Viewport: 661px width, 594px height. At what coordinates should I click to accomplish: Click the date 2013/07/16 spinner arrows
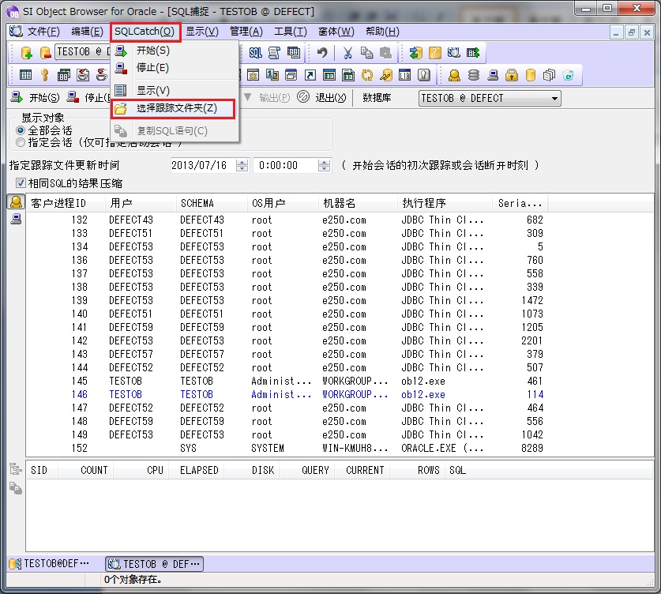point(242,165)
